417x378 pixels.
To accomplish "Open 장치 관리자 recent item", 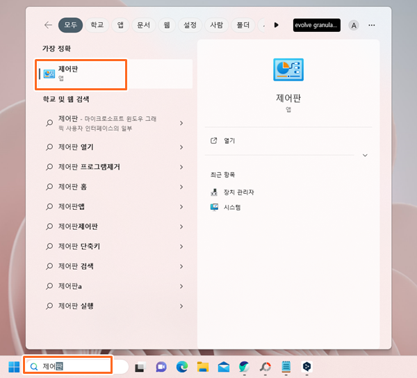I will point(232,192).
